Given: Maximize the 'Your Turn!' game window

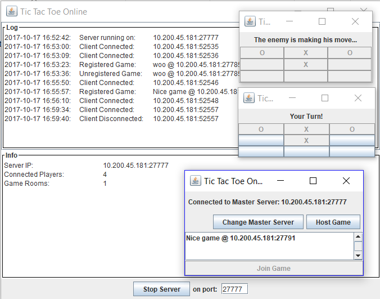Looking at the screenshot, I should click(x=325, y=98).
